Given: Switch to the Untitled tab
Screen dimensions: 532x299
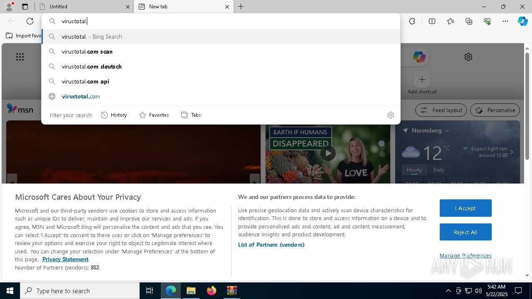Looking at the screenshot, I should (x=84, y=7).
